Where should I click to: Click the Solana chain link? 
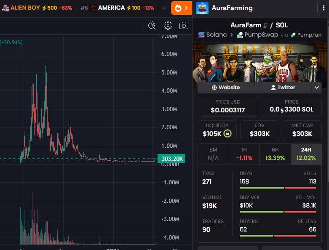[212, 35]
